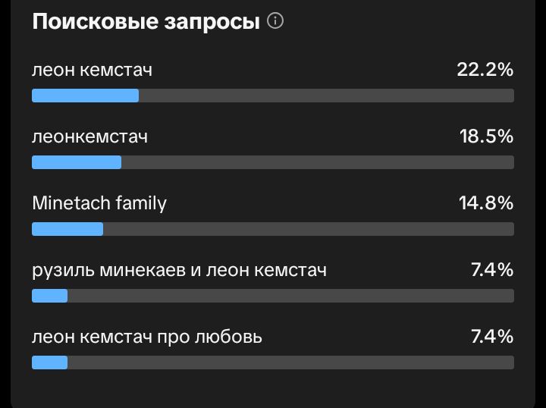Click the про любовь query bar fill
This screenshot has height=408, width=546.
[50, 362]
